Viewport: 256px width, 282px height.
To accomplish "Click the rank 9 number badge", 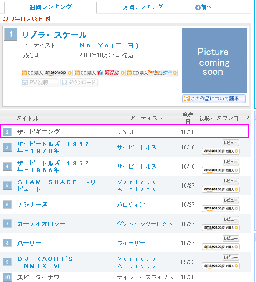I will pos(7,262).
